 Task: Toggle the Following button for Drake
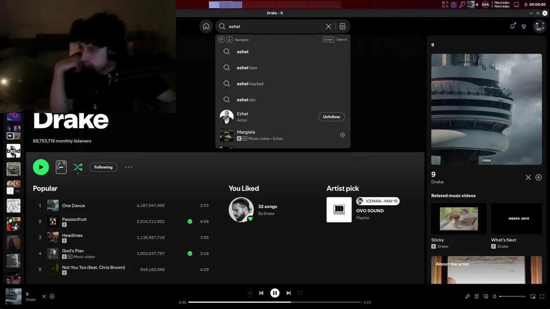point(103,167)
